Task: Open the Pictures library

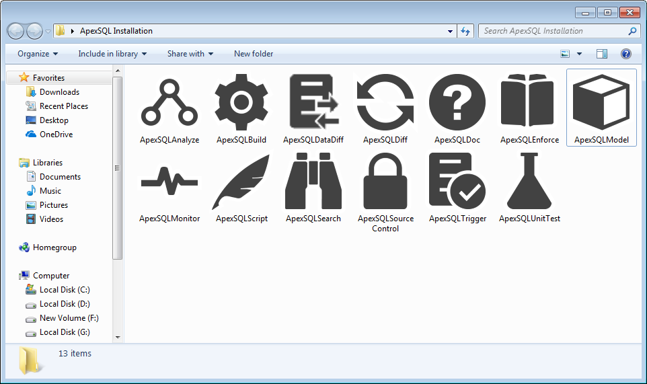Action: click(x=53, y=205)
